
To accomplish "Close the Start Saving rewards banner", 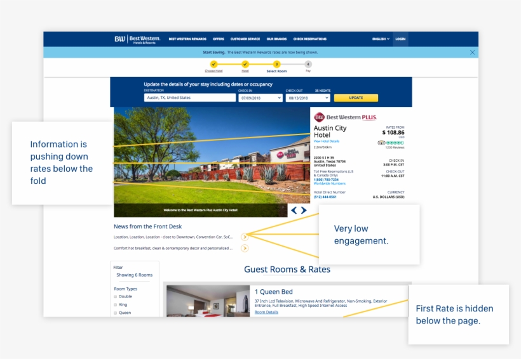I will [x=472, y=53].
